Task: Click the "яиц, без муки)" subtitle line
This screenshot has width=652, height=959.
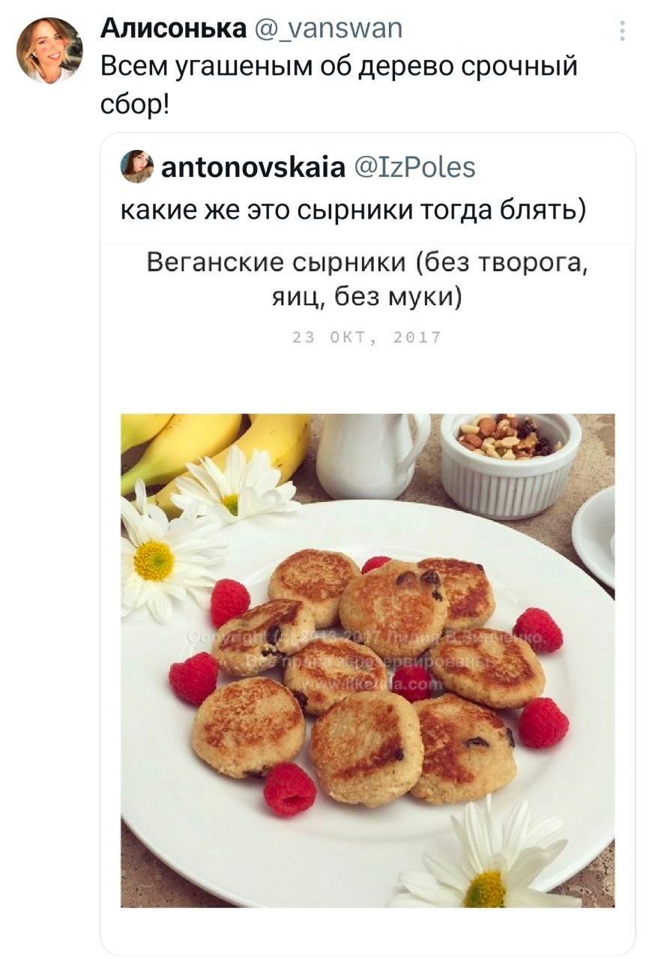Action: click(x=367, y=297)
